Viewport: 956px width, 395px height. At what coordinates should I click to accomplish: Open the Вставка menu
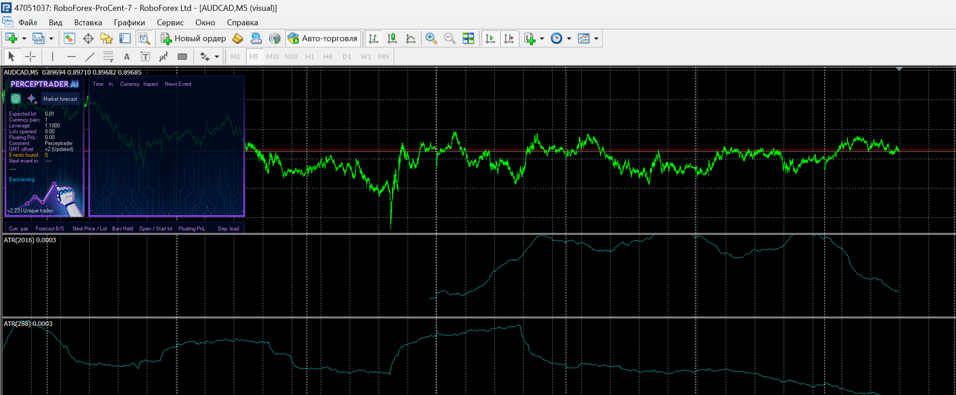(88, 22)
